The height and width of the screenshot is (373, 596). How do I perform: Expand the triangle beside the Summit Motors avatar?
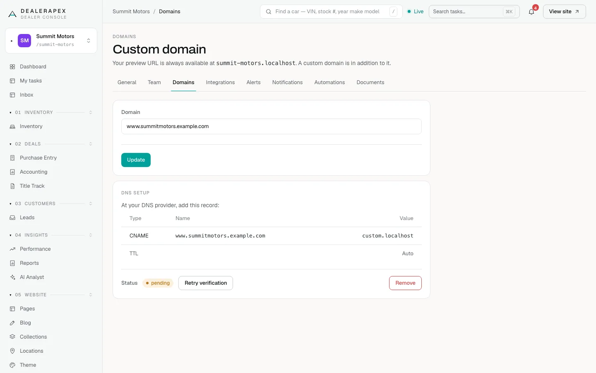pyautogui.click(x=12, y=41)
